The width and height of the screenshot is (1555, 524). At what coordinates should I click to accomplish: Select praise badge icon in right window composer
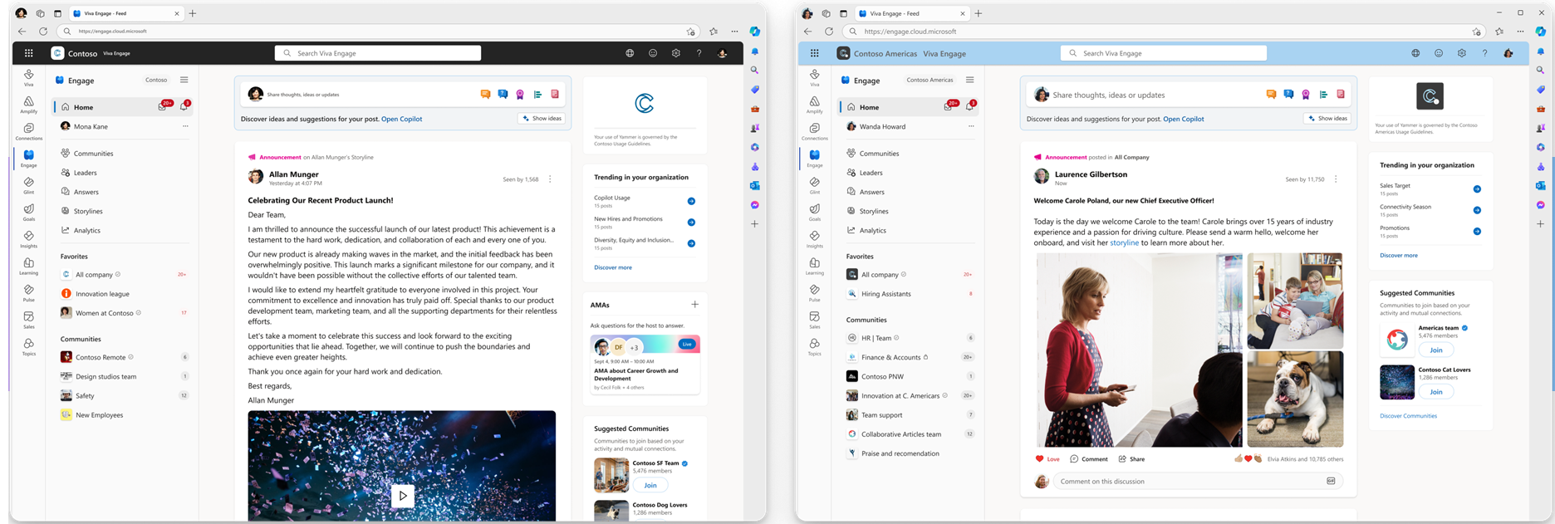[1306, 95]
